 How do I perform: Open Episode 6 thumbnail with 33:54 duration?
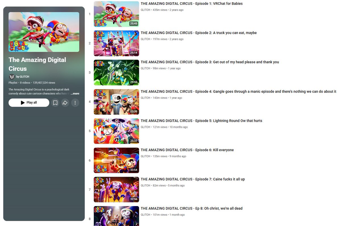117,160
